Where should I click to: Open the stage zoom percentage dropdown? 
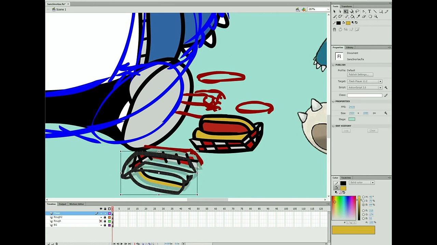327,9
